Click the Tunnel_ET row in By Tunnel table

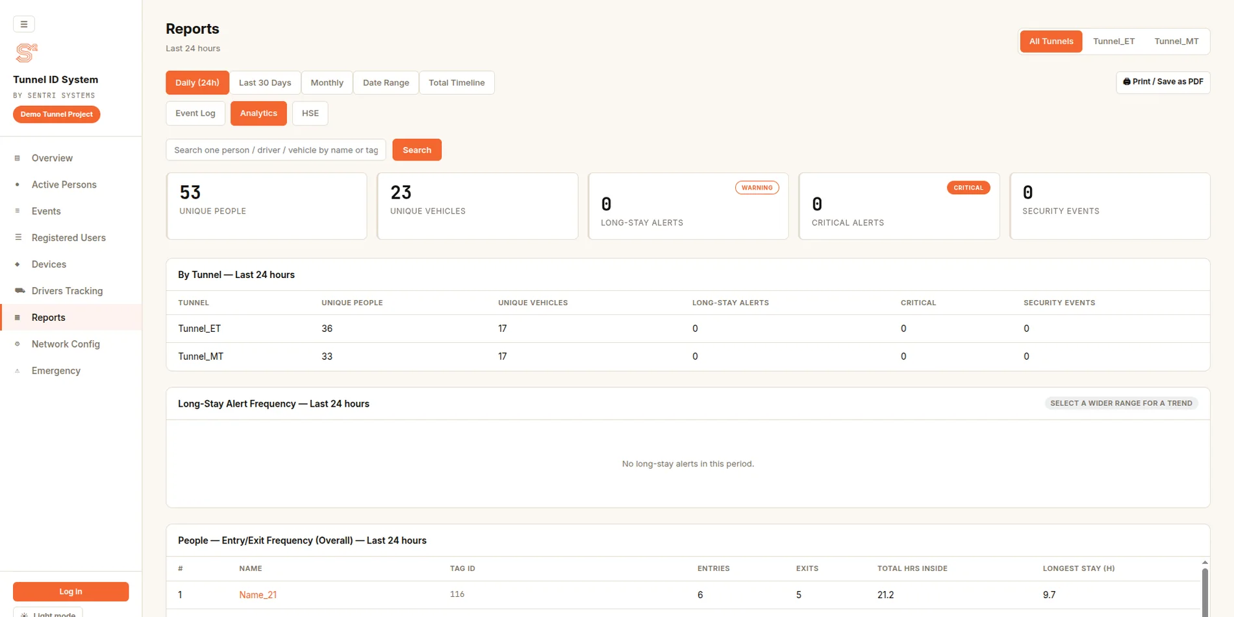688,329
